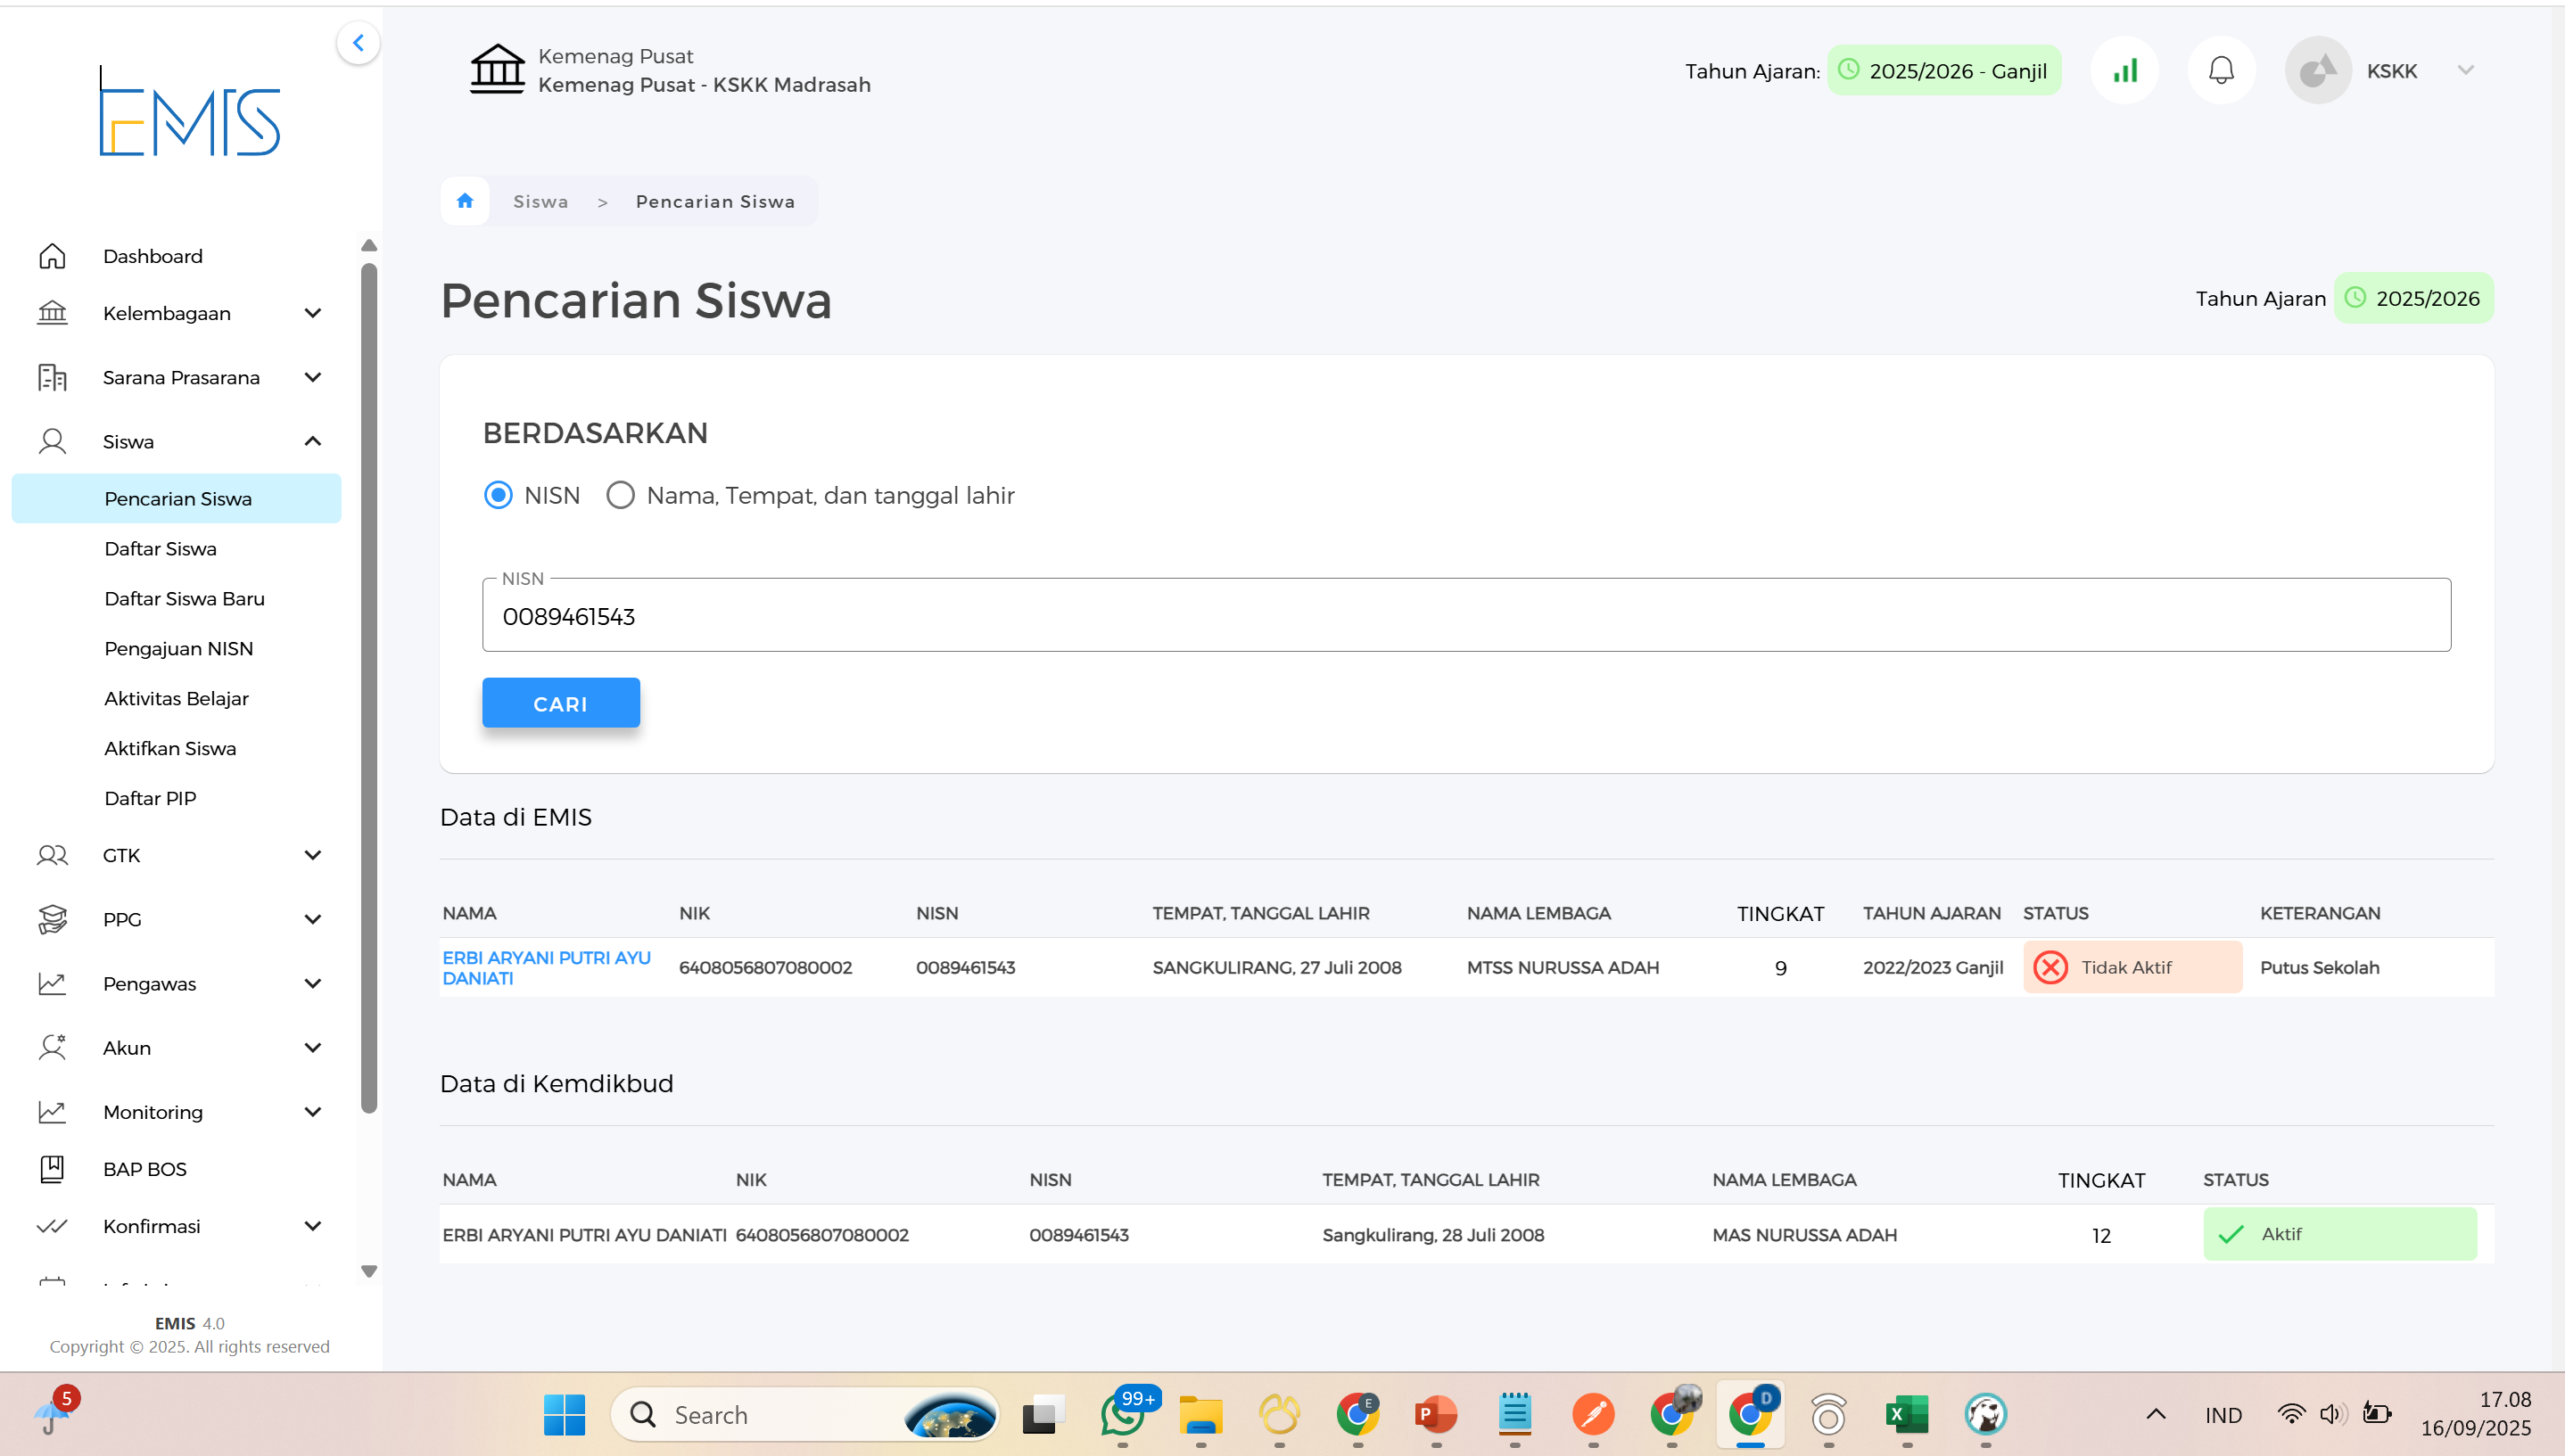Open Excel from the taskbar

pyautogui.click(x=1906, y=1415)
